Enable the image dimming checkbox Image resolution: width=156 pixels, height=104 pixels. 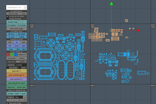[x=8, y=19]
